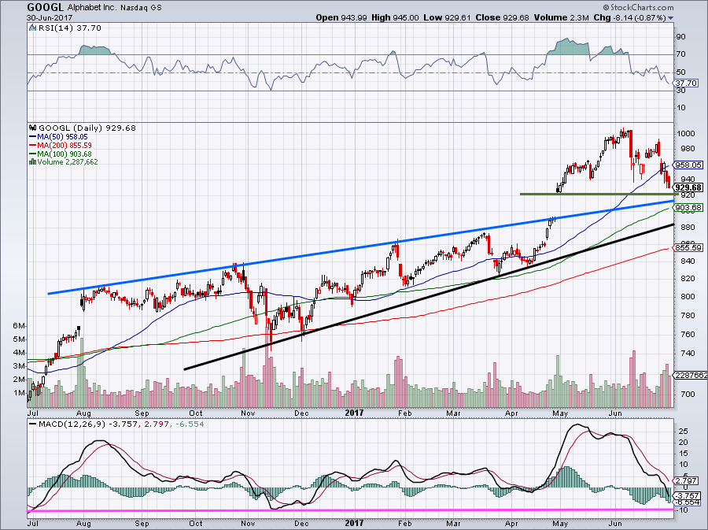
Task: Click the 903.68 tag on the price axis
Action: [688, 207]
